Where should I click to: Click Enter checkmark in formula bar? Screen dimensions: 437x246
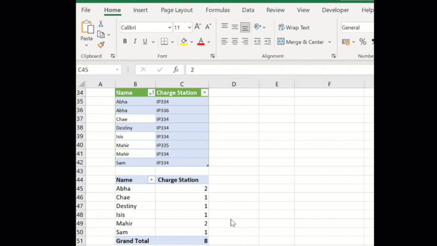click(160, 70)
